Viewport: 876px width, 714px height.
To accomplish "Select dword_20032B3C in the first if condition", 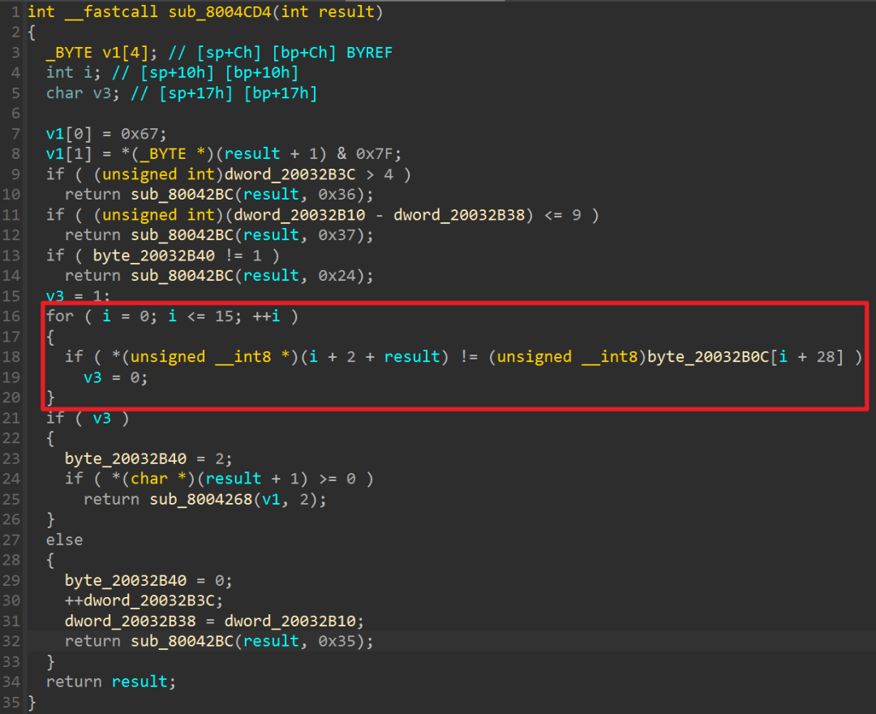I will (290, 174).
